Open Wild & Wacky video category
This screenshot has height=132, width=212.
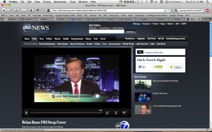coord(128,44)
